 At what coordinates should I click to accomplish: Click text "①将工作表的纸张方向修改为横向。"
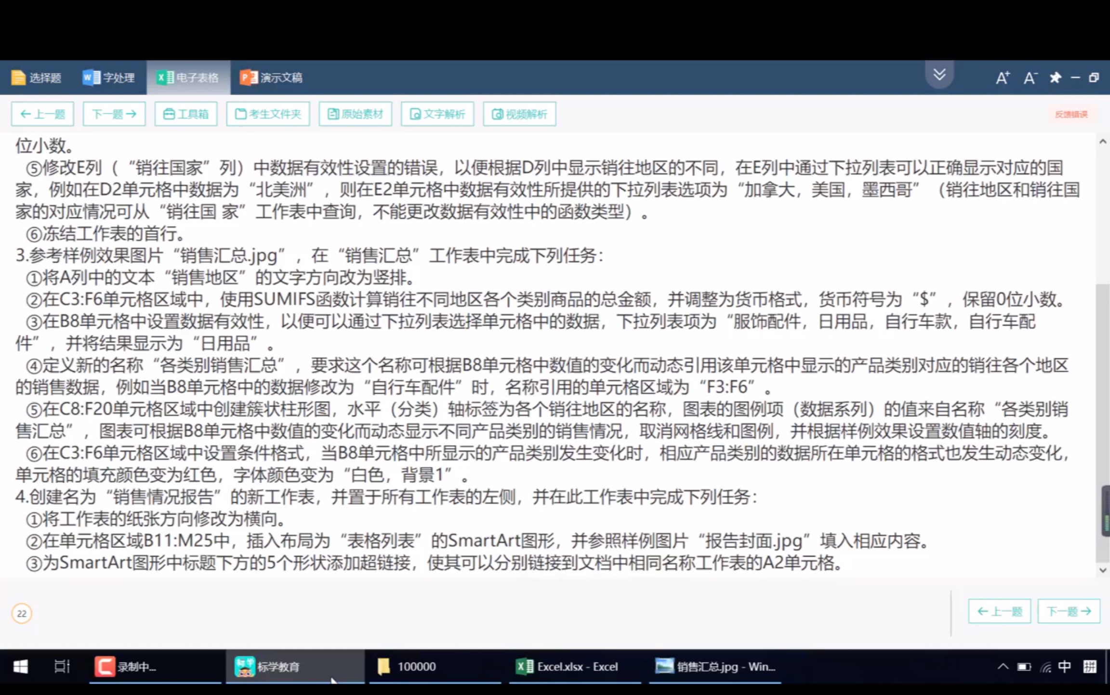click(x=157, y=519)
